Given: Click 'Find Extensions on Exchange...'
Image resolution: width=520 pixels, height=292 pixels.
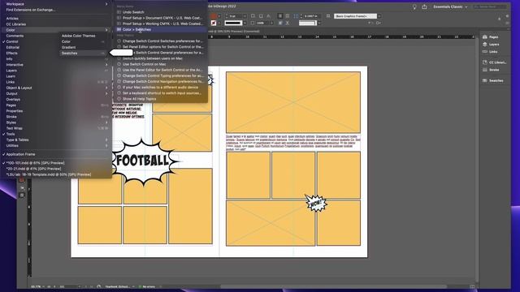Looking at the screenshot, I should pos(31,10).
